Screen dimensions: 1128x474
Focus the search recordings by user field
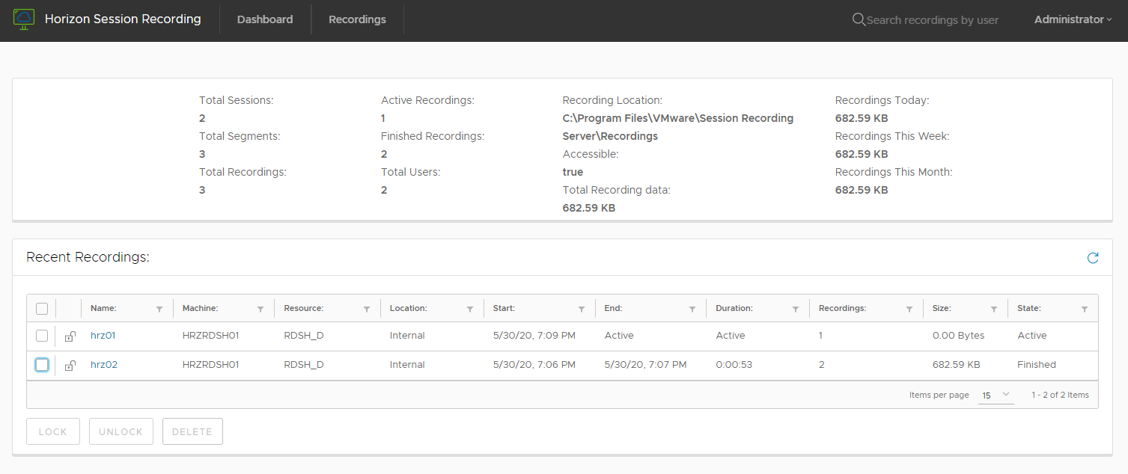[x=932, y=20]
